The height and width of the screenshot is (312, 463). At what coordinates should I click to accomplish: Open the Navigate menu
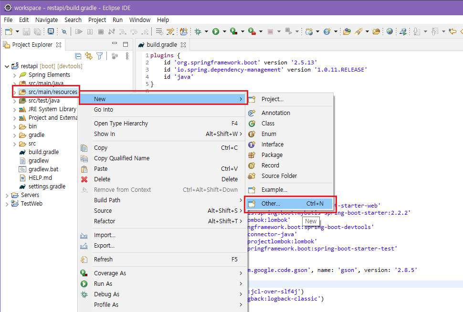[46, 20]
